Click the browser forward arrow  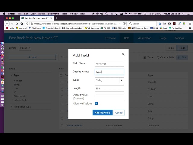tap(12, 24)
